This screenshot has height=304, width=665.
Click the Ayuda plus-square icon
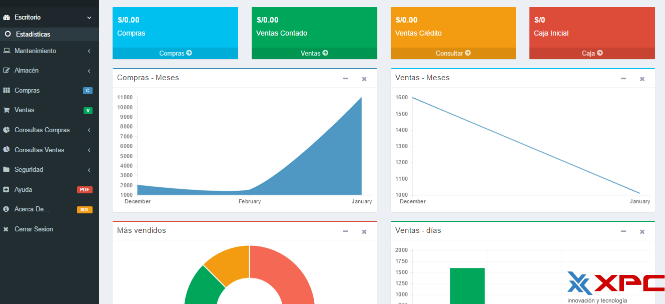point(7,189)
